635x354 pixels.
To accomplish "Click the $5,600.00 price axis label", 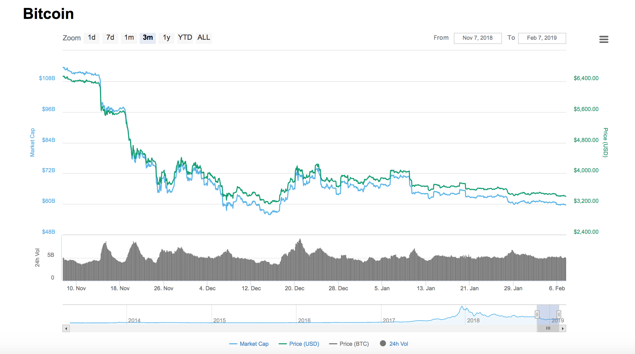I will [586, 109].
